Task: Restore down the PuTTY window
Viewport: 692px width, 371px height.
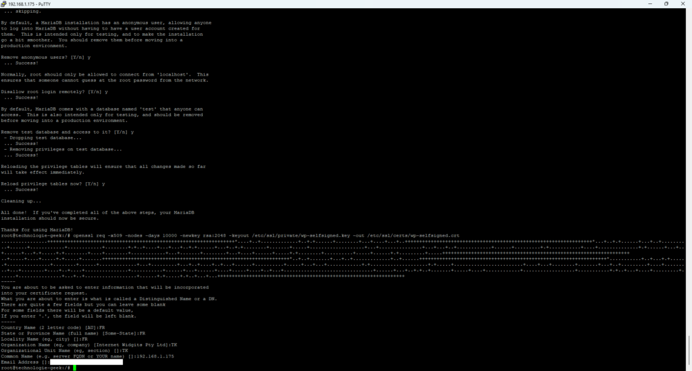Action: 666,3
